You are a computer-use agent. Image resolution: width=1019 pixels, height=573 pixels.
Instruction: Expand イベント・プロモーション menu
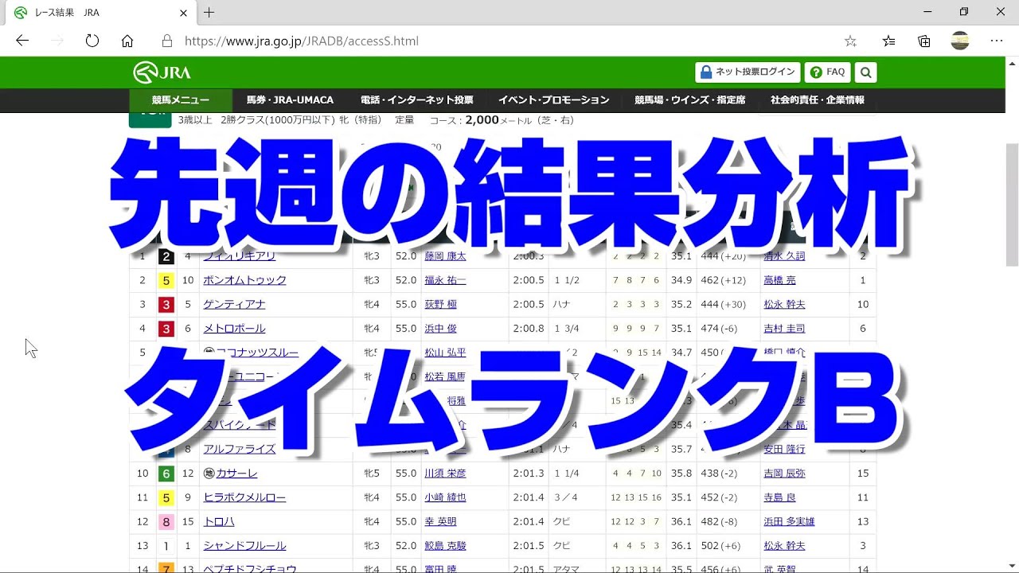pyautogui.click(x=553, y=100)
